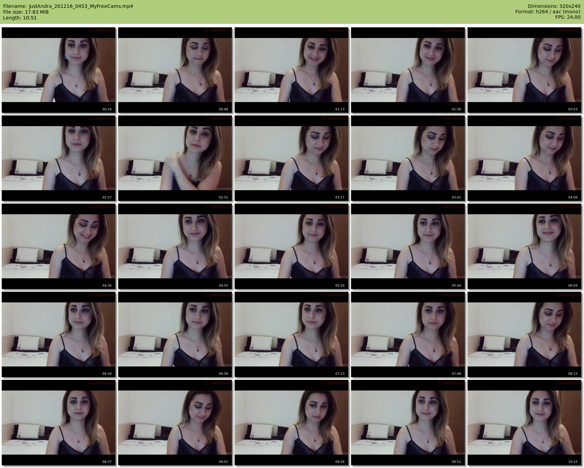Screen dimensions: 584x468
Task: Click the frame timestamped 02:03
Action: pyautogui.click(x=524, y=70)
